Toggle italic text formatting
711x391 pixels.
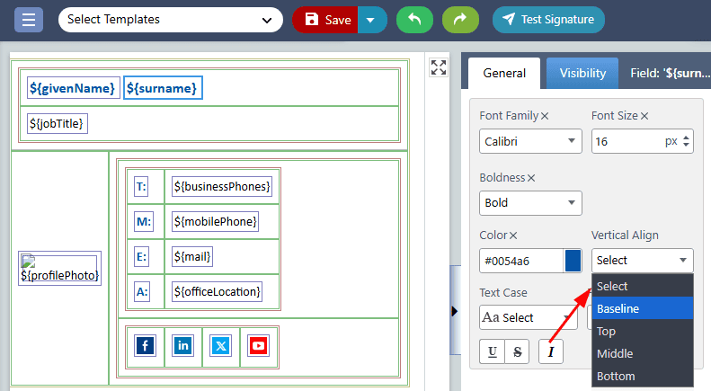pyautogui.click(x=550, y=351)
